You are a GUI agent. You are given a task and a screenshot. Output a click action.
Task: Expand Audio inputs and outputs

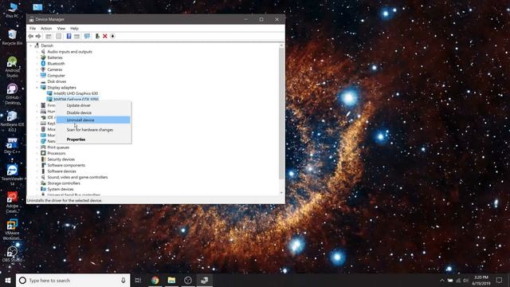37,51
